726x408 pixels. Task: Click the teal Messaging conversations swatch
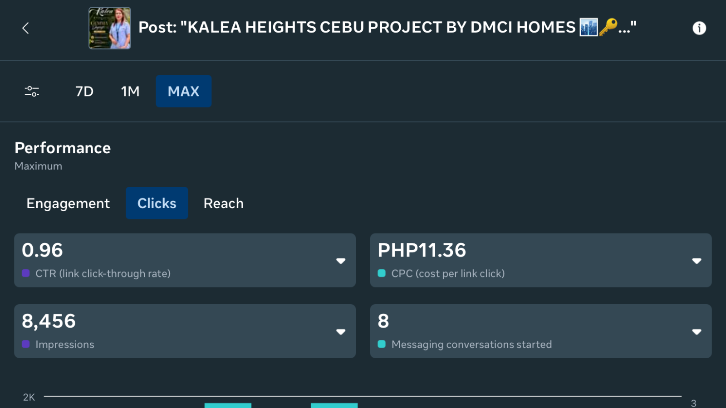[382, 344]
